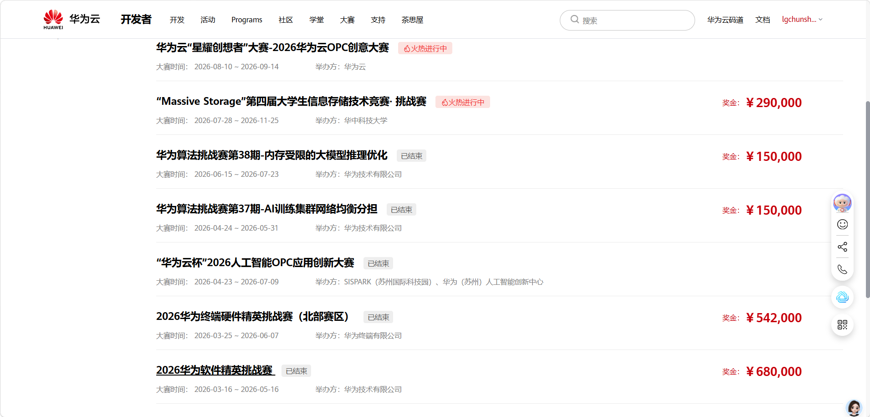Open the 社区 menu
This screenshot has width=870, height=417.
tap(286, 20)
